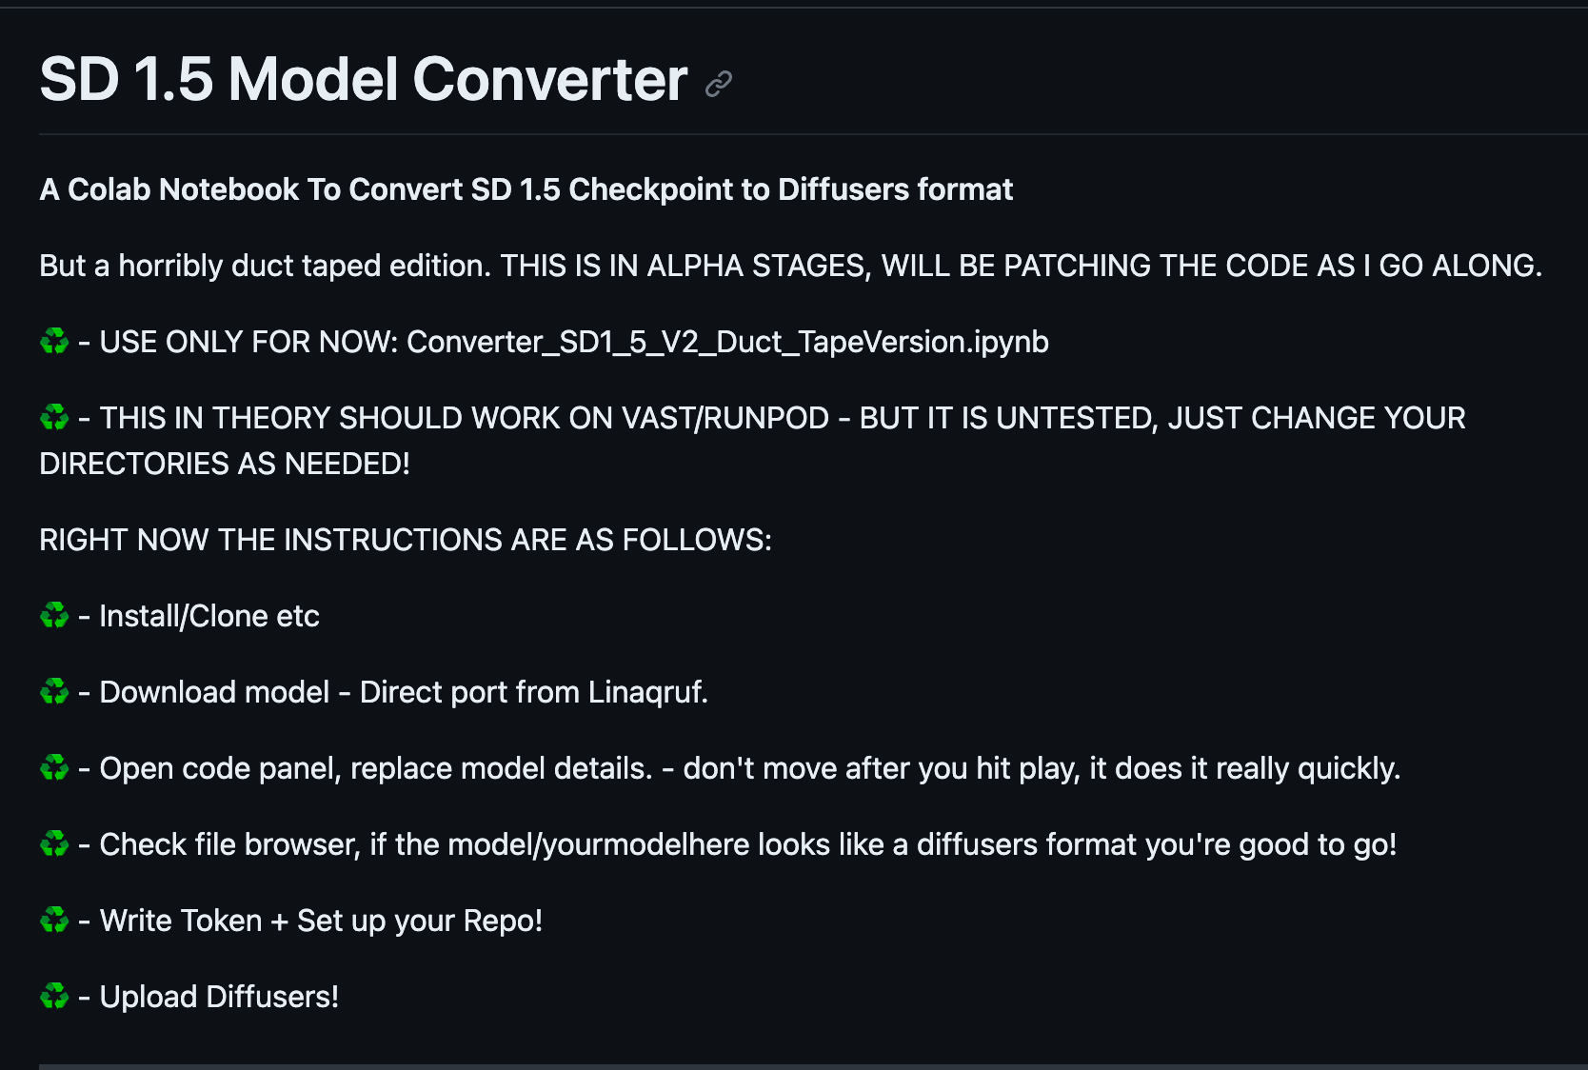
Task: Click the Upload Diffusers! text
Action: [219, 997]
